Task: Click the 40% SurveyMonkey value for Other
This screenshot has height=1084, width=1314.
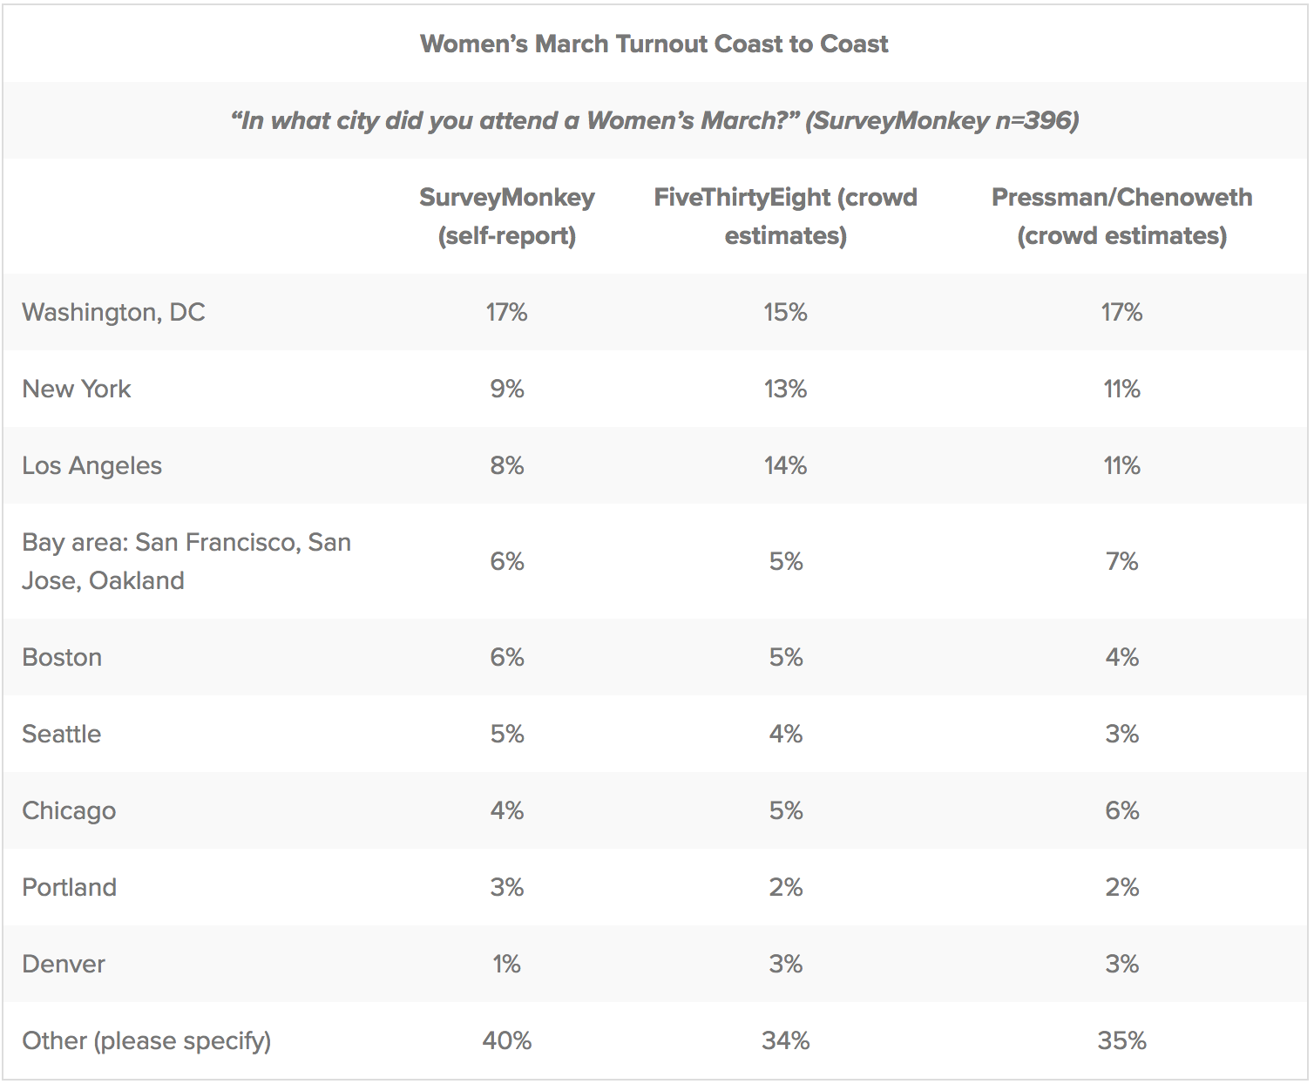Action: [507, 1040]
